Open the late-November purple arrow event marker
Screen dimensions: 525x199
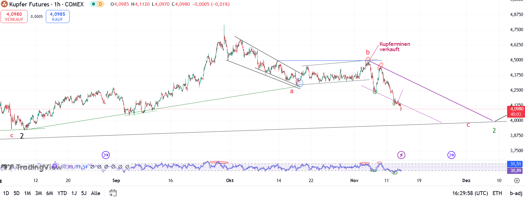point(451,155)
